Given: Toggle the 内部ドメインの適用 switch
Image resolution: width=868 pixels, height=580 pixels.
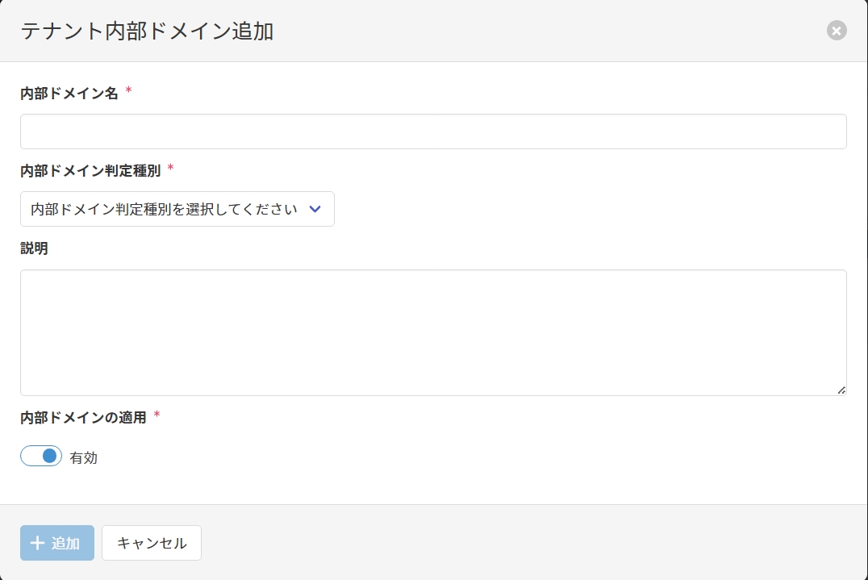Looking at the screenshot, I should [41, 457].
